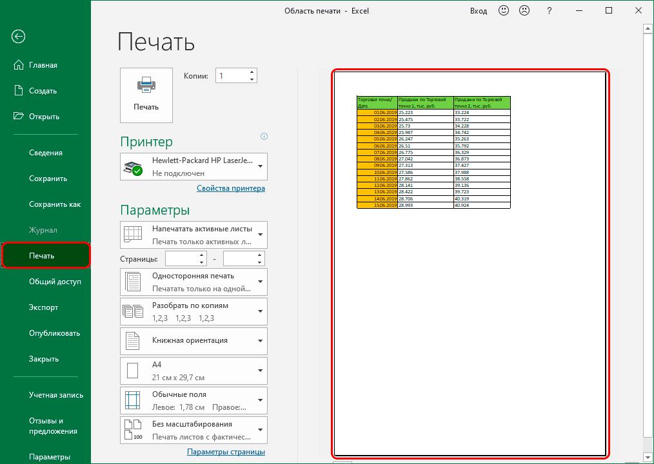
Task: Open the Книжная ориентация dropdown
Action: (194, 341)
